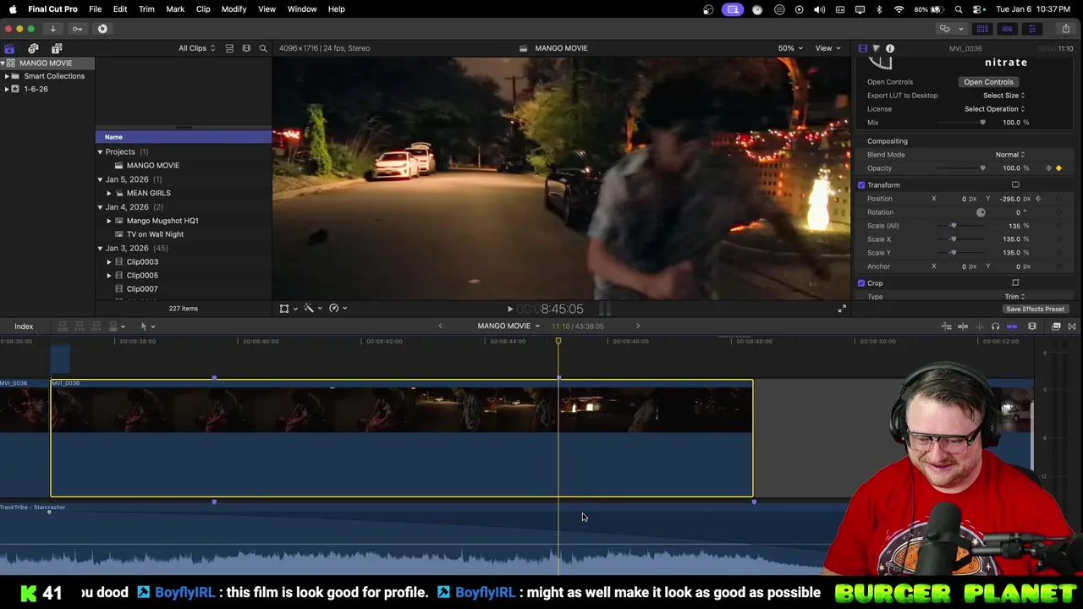
Task: Expand the 1-6-26 event
Action: click(x=7, y=89)
